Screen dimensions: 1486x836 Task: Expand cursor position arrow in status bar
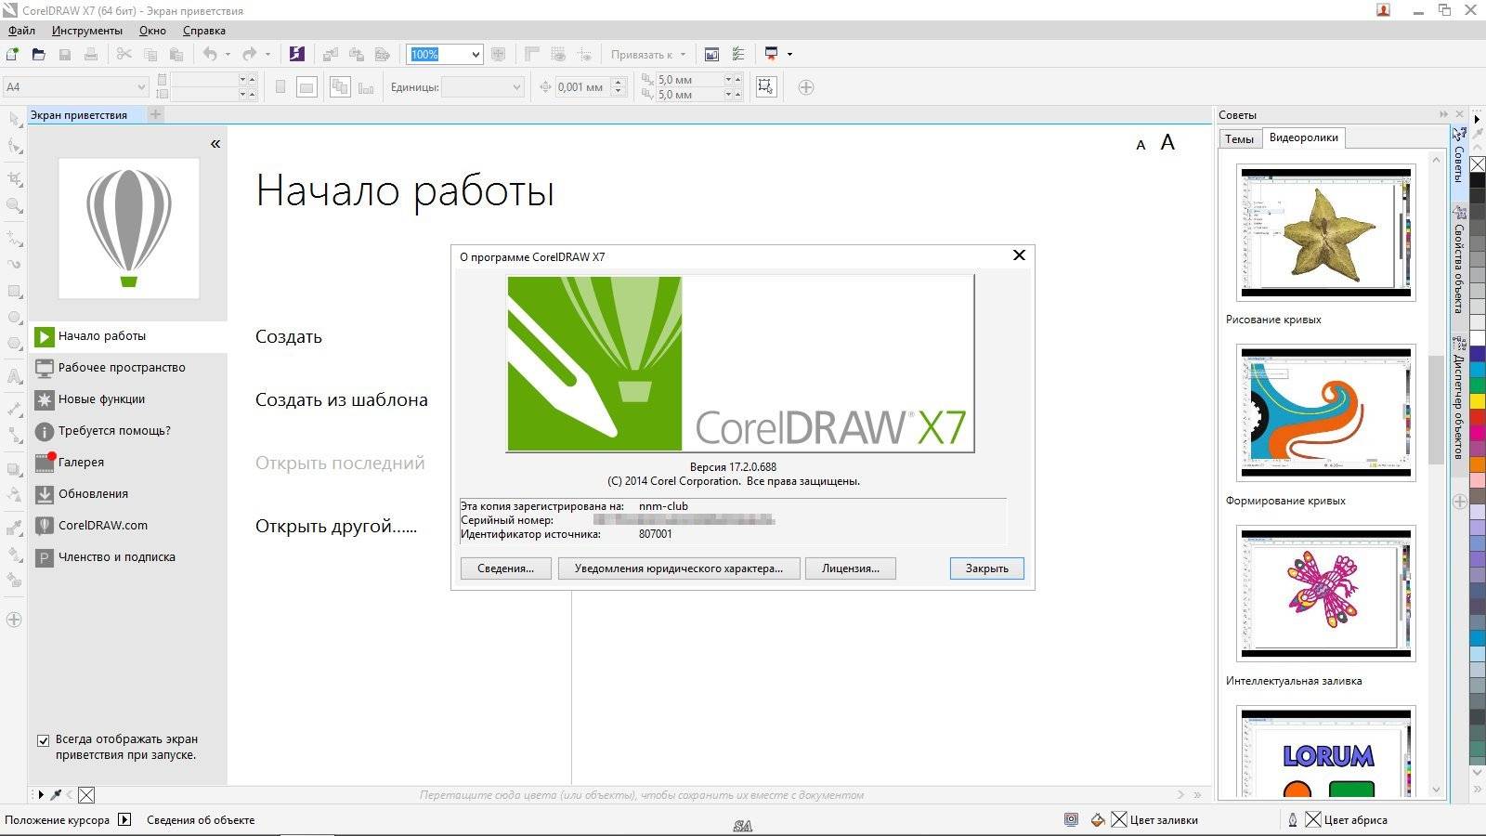(124, 820)
